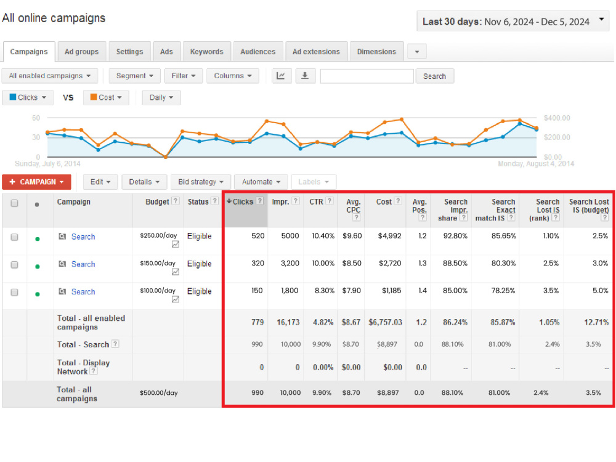Open the Columns dropdown

tap(233, 76)
